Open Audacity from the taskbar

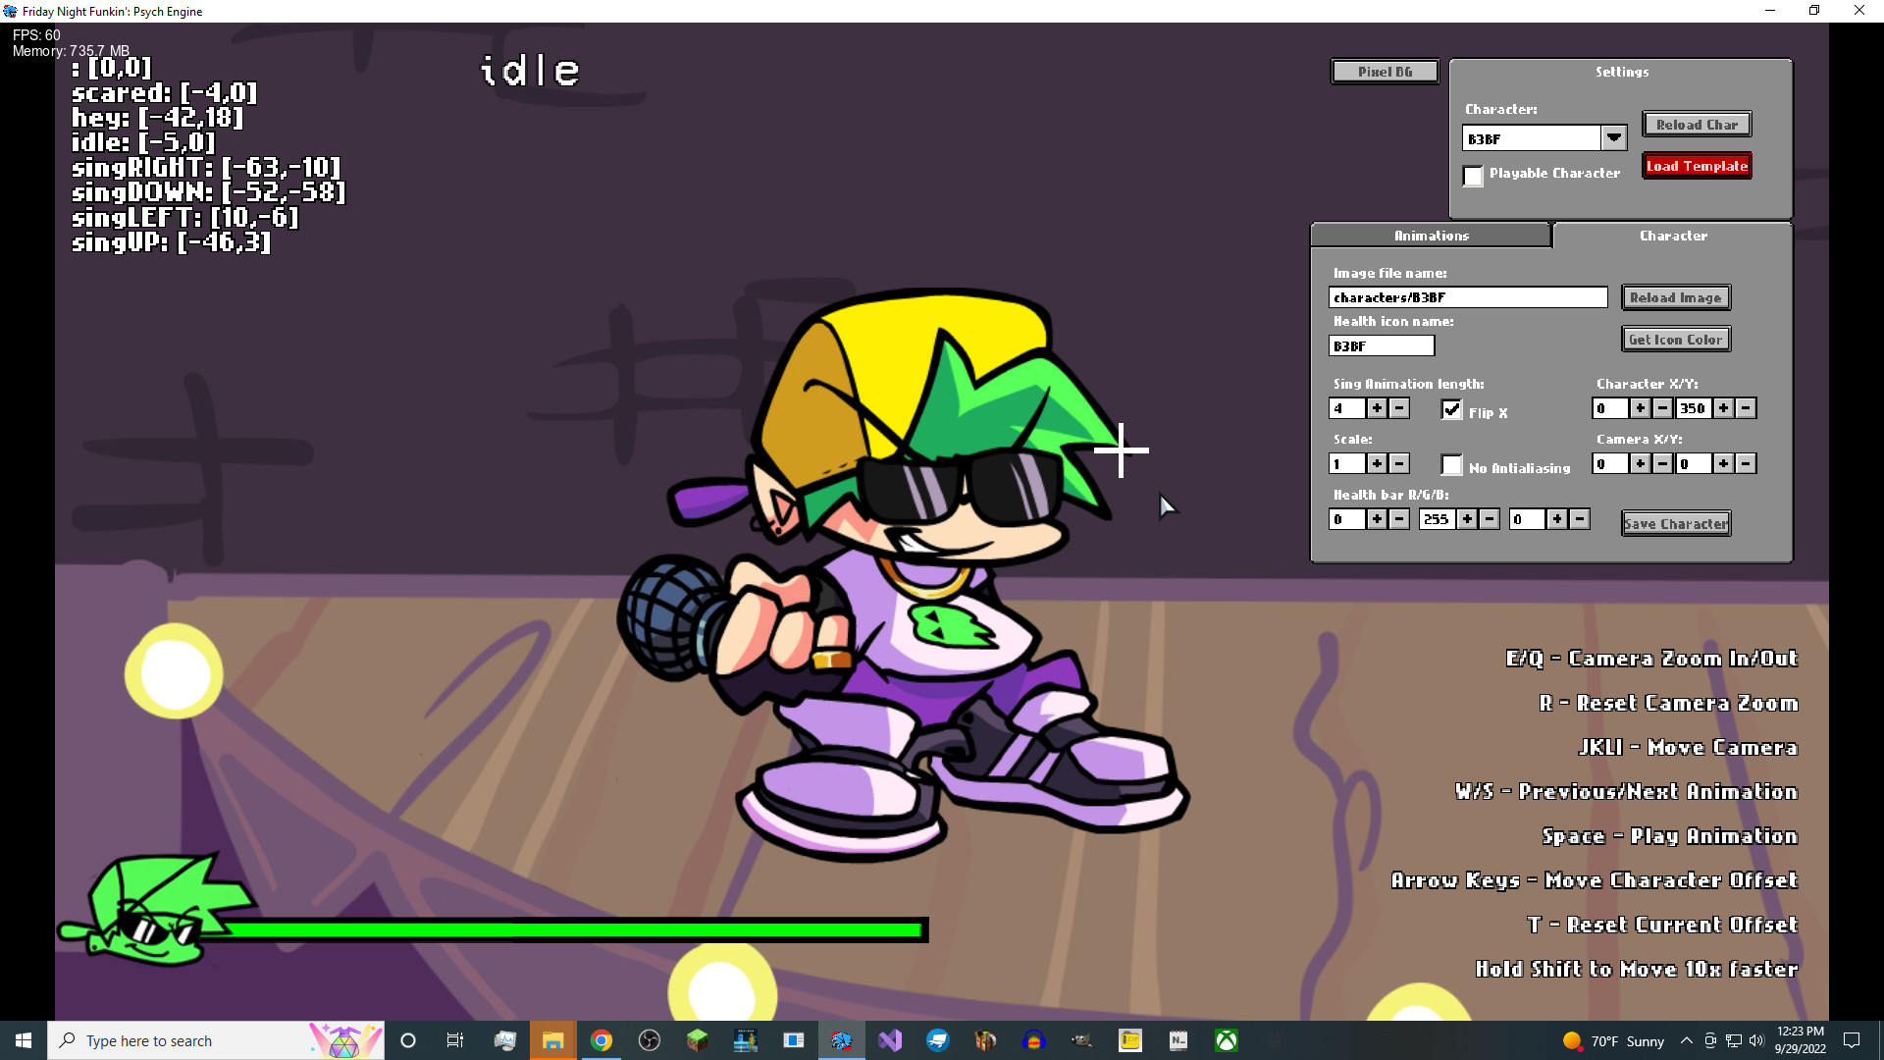coord(1033,1040)
